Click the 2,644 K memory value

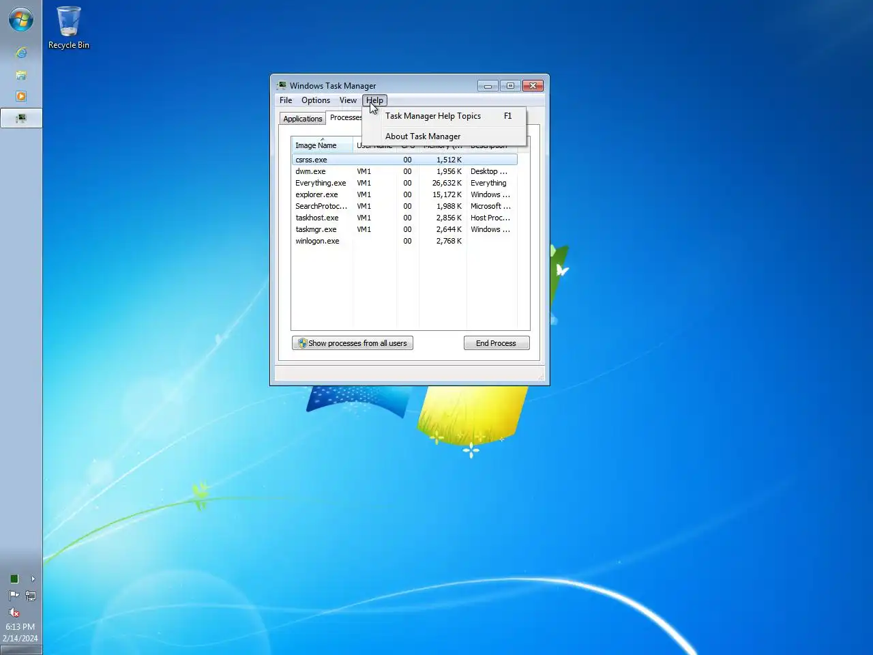pyautogui.click(x=449, y=229)
